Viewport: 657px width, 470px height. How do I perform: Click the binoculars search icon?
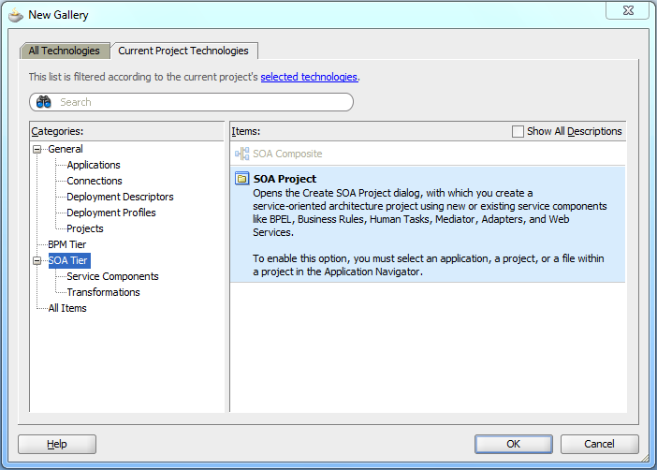pos(44,102)
